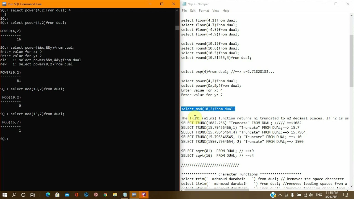Click Notepad scroll down arrow

(x=352, y=186)
